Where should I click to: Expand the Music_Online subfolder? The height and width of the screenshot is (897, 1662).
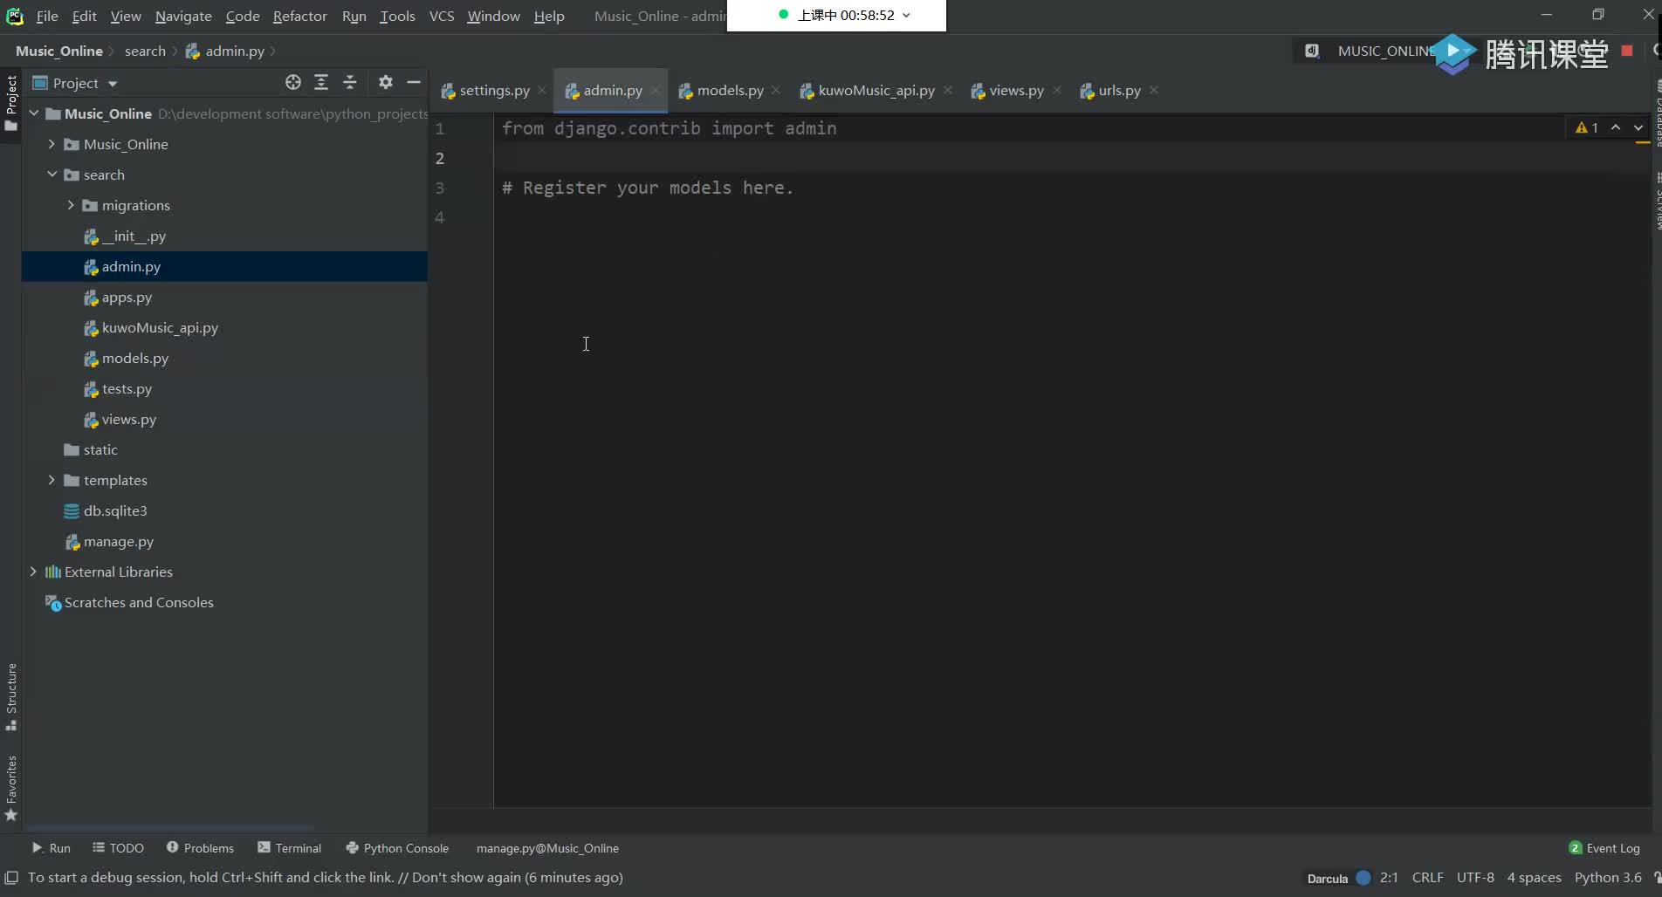point(52,144)
